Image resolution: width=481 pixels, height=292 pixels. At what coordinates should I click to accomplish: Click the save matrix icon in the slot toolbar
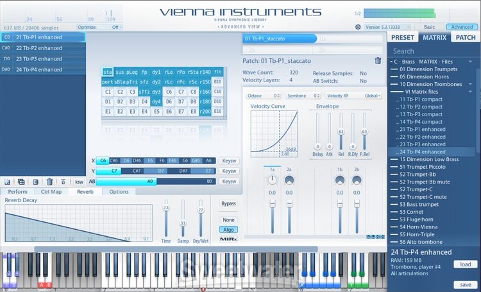(7, 182)
